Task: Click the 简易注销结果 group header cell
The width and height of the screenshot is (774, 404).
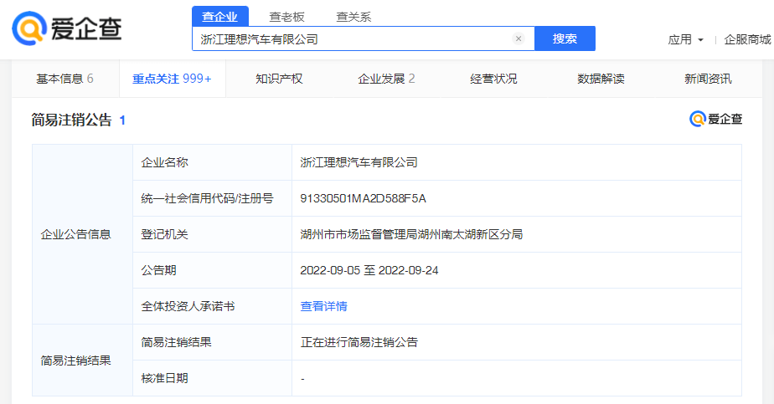Action: pyautogui.click(x=82, y=361)
